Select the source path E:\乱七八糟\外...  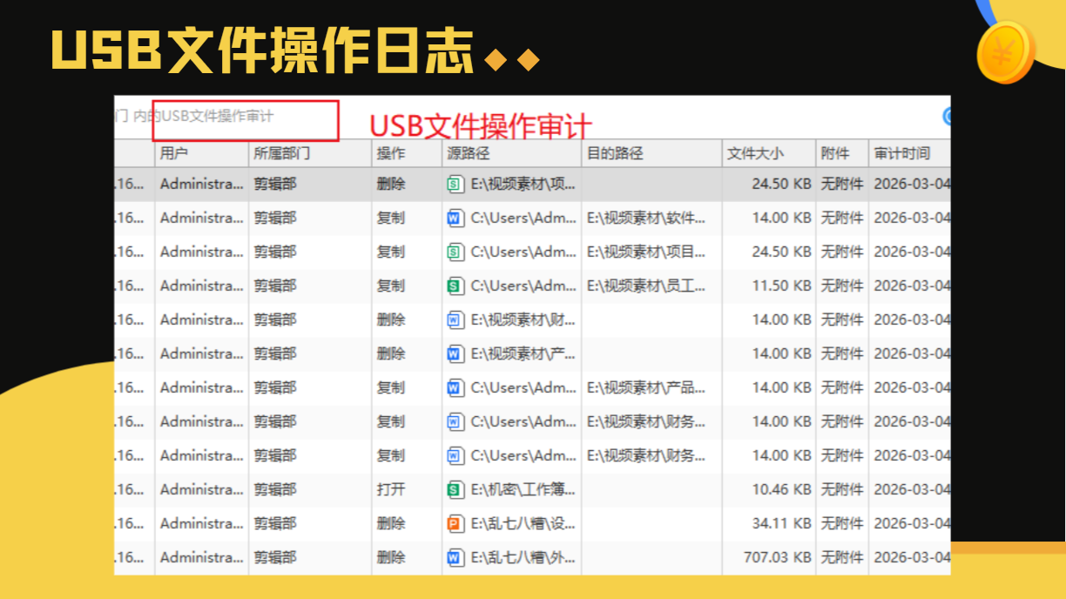coord(523,557)
